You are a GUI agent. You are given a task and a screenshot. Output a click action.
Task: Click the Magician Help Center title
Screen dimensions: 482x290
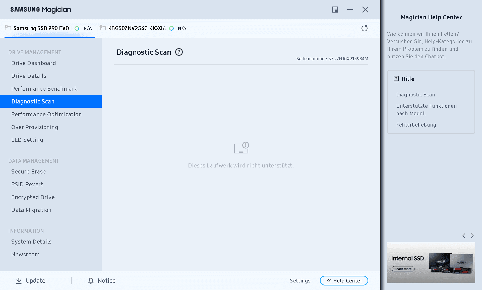431,17
